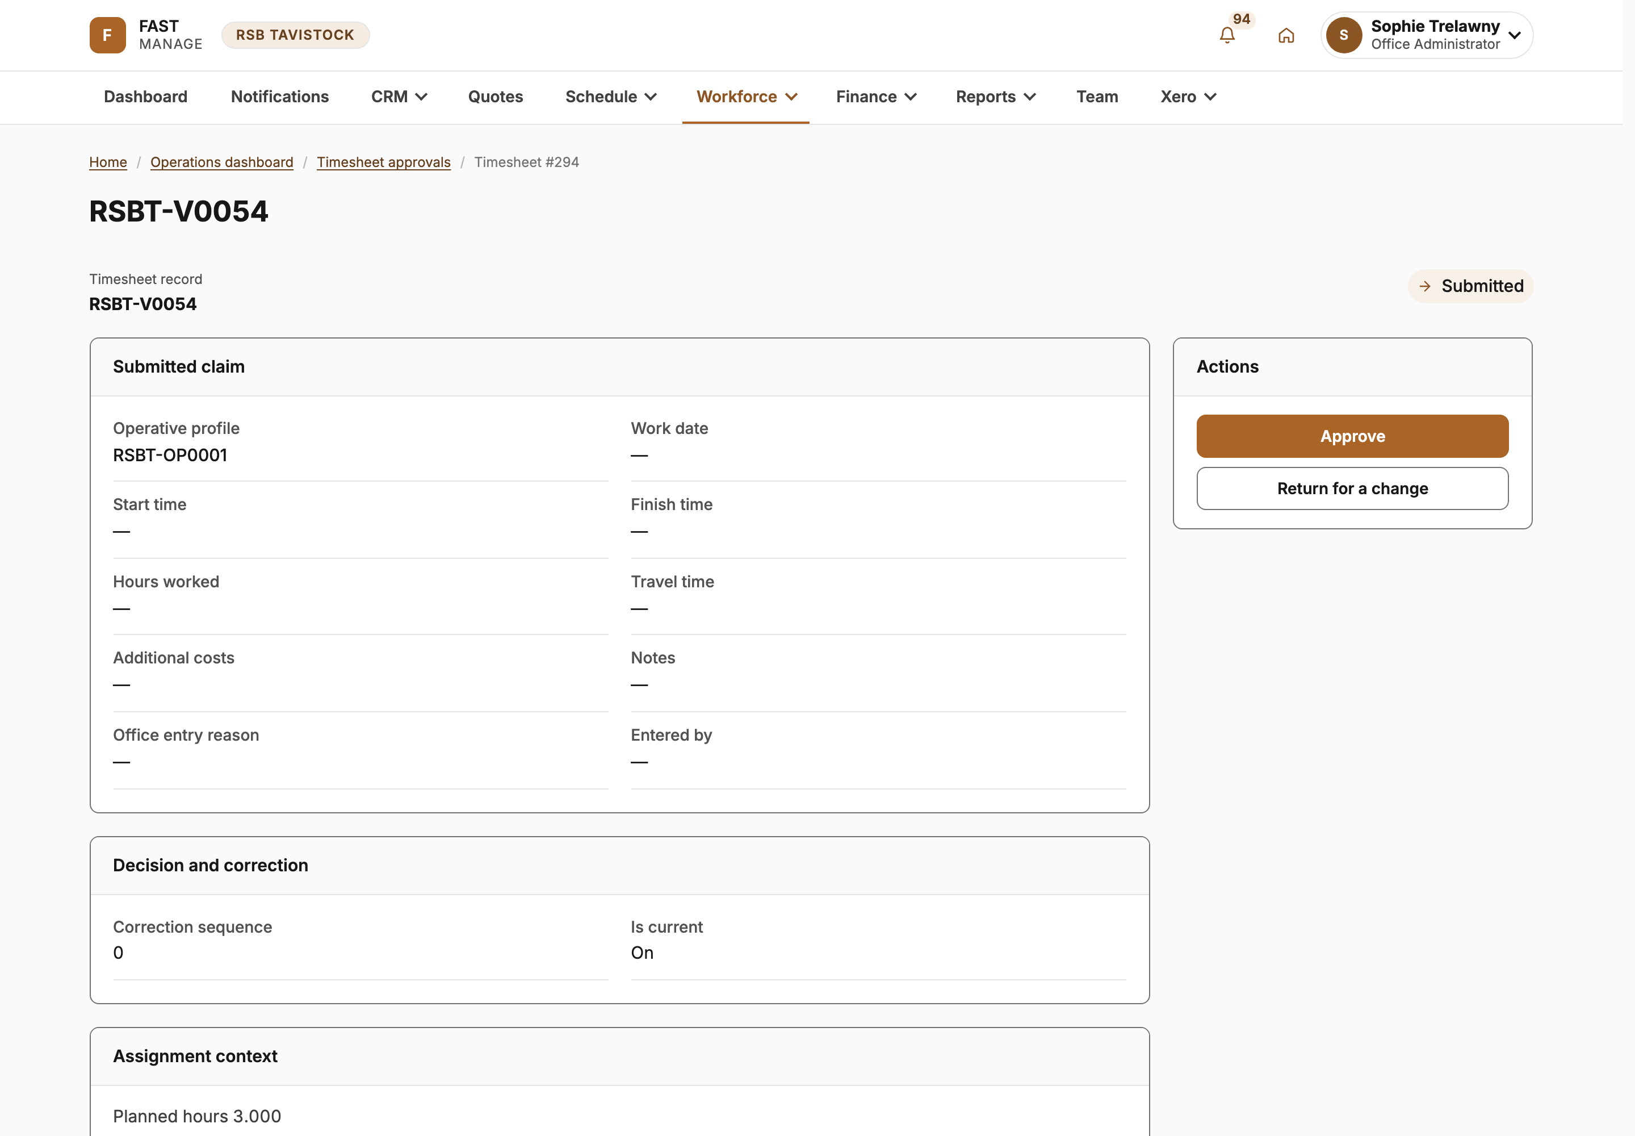Open the Schedule dropdown menu
Image resolution: width=1635 pixels, height=1136 pixels.
pos(610,97)
